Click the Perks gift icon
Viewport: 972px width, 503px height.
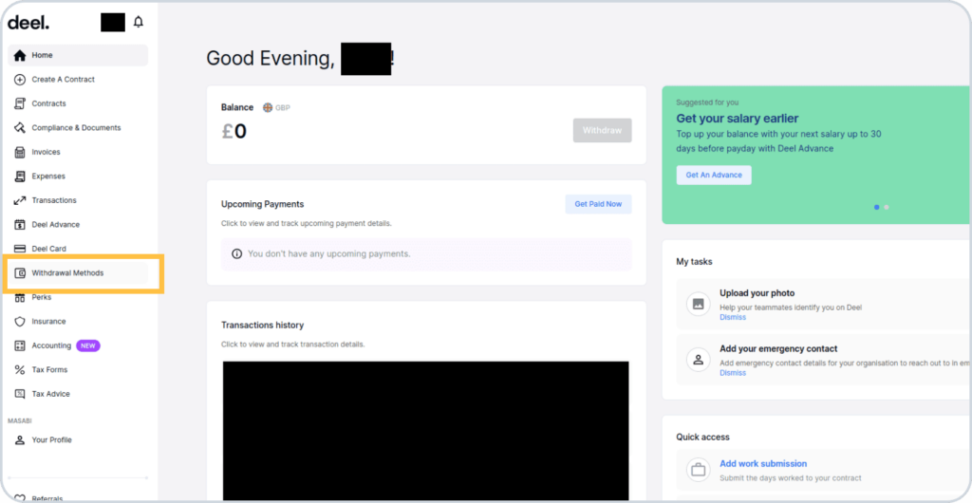pos(20,297)
